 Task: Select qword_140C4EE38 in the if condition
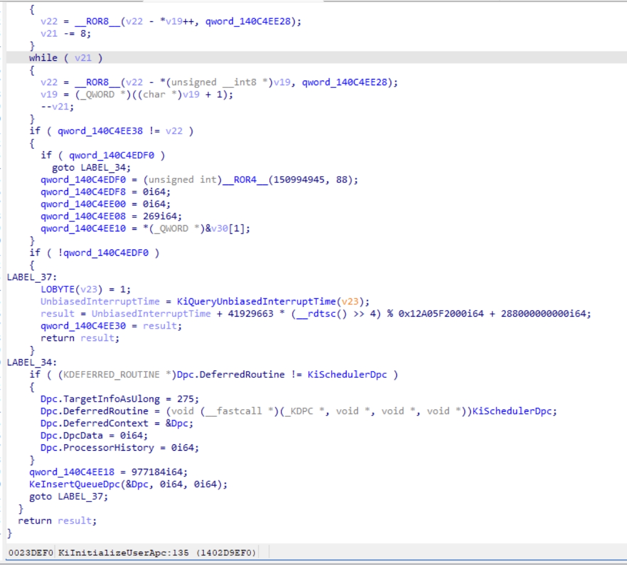click(x=100, y=131)
